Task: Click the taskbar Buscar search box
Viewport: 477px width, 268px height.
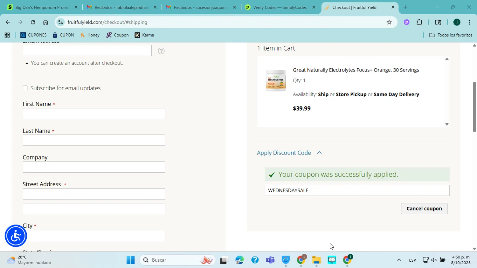Action: [x=177, y=260]
